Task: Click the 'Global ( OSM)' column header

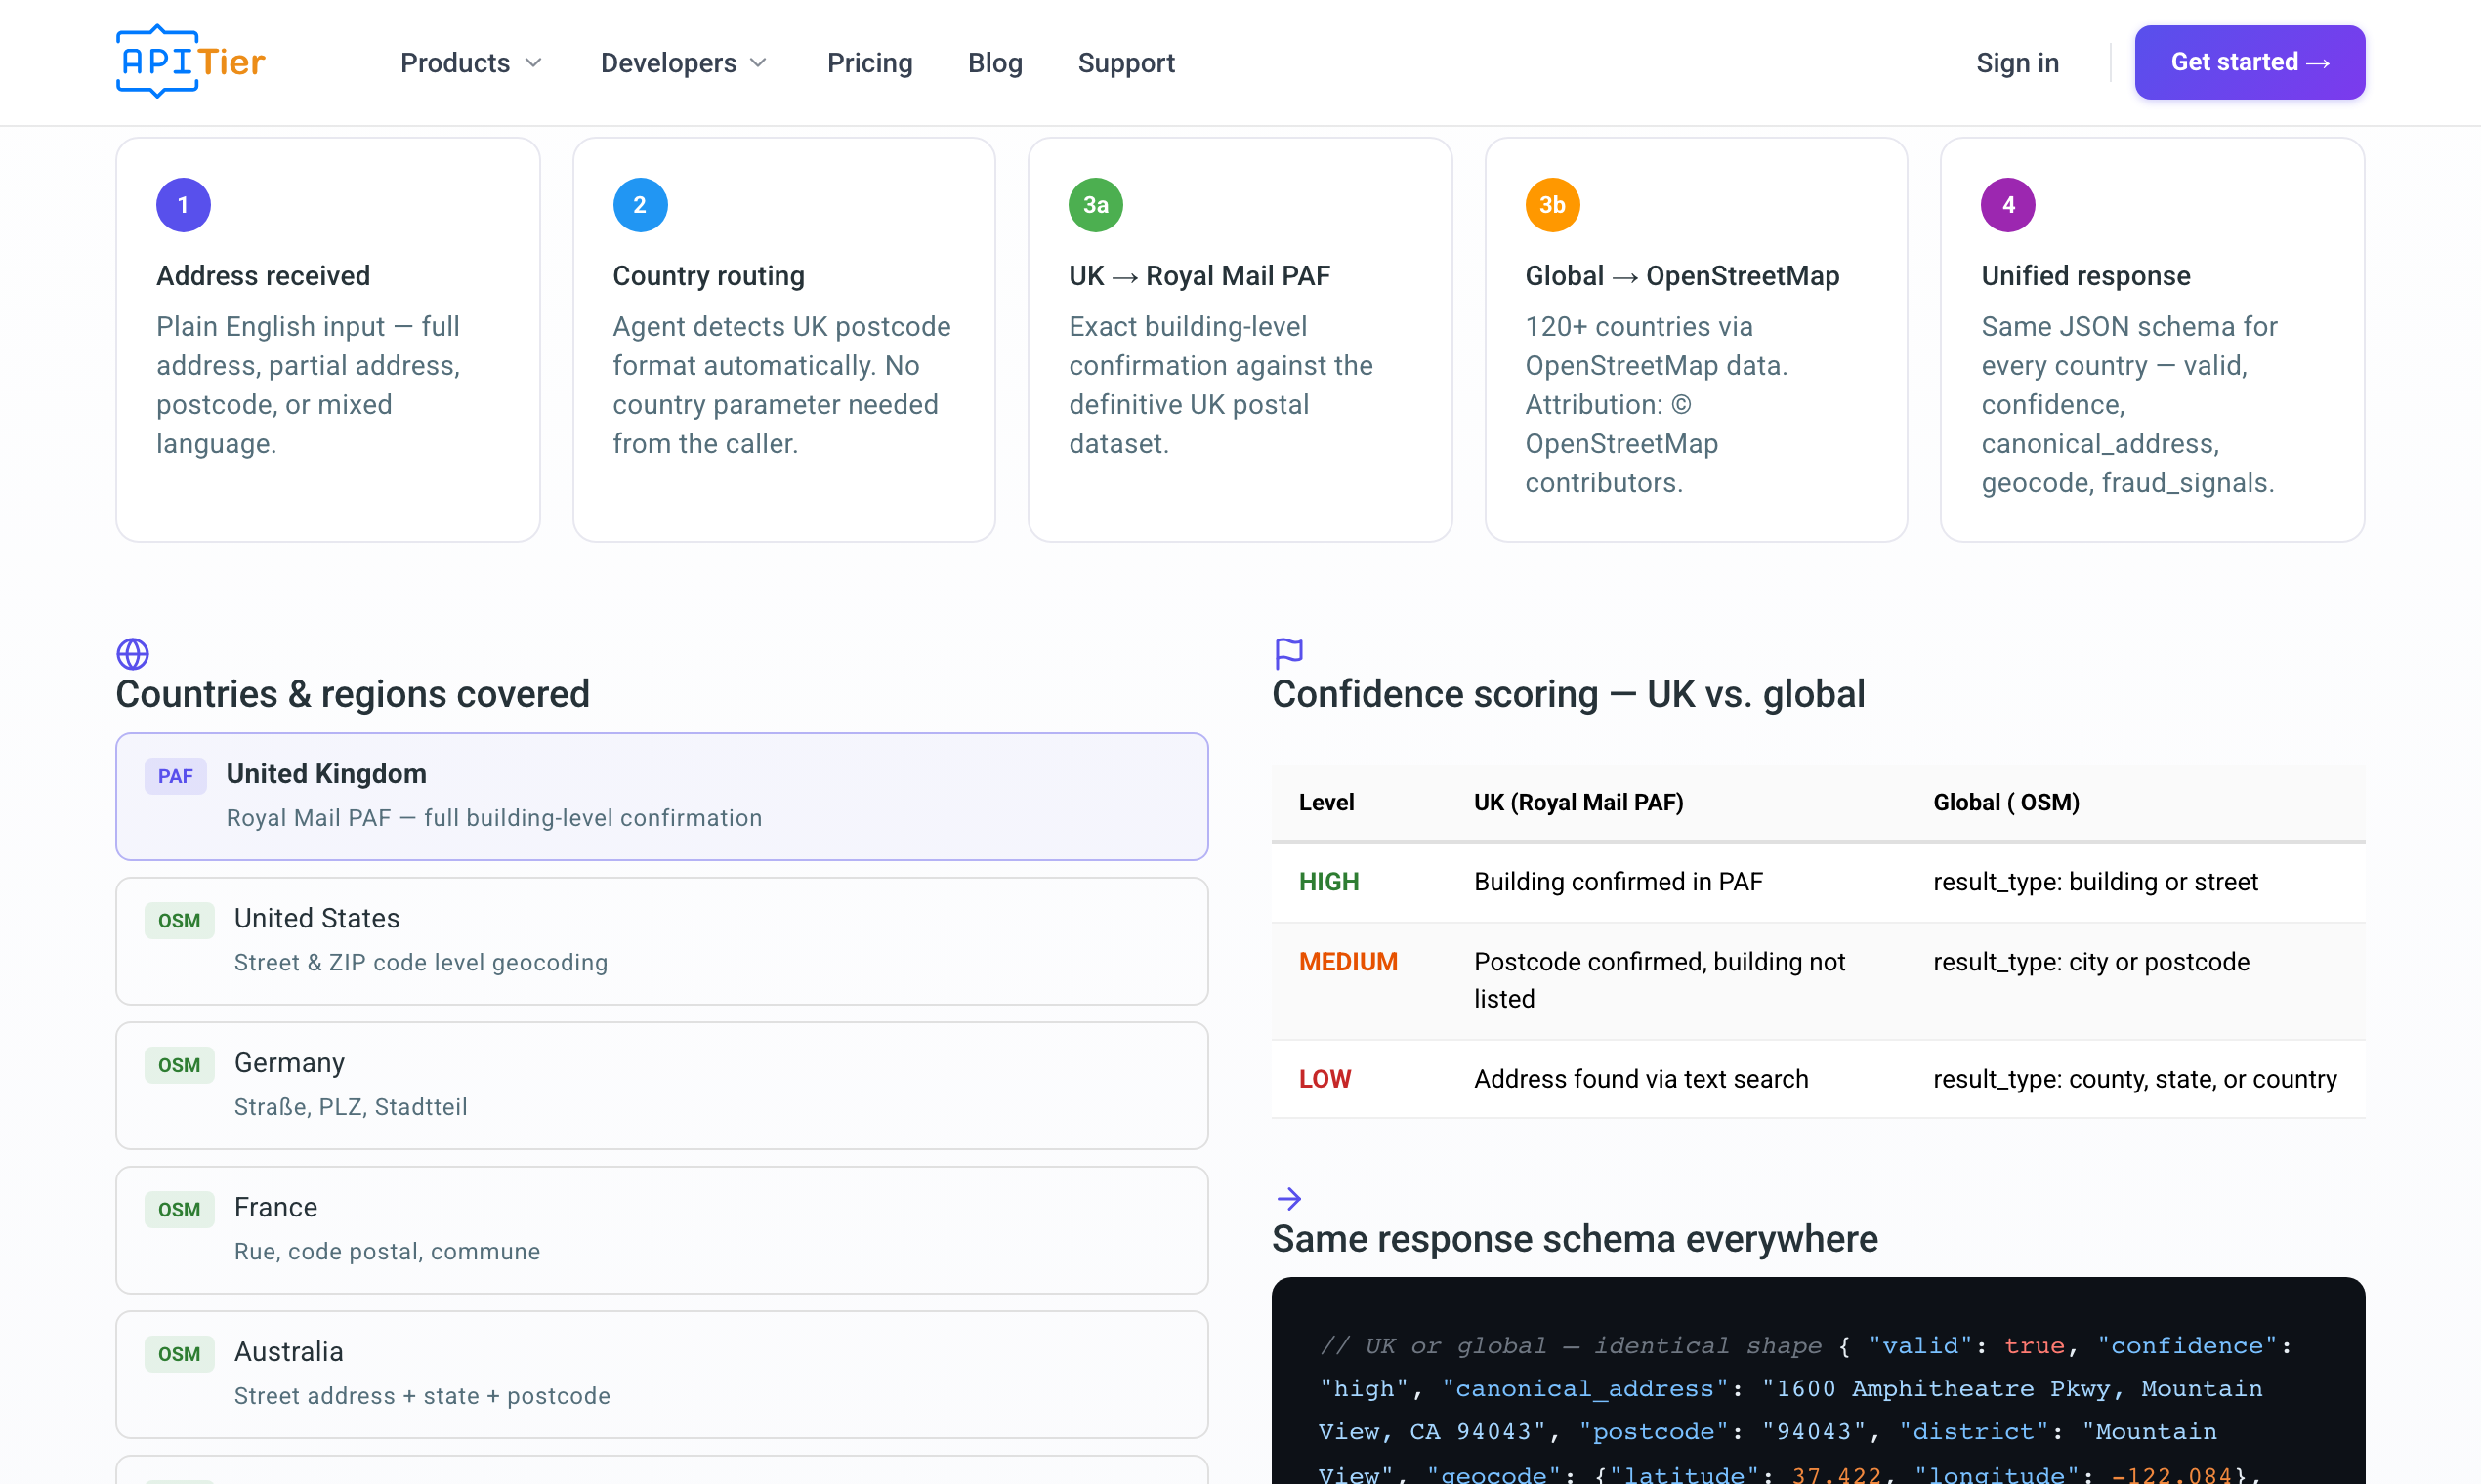Action: [x=2006, y=802]
